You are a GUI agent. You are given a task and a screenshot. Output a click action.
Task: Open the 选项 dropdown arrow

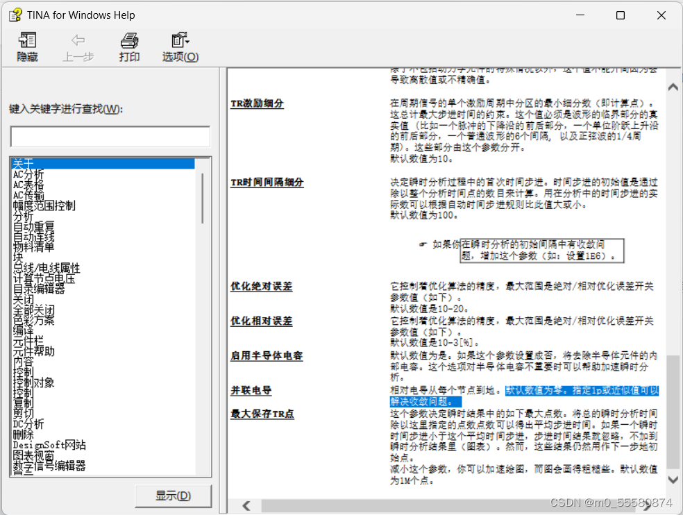(x=187, y=40)
